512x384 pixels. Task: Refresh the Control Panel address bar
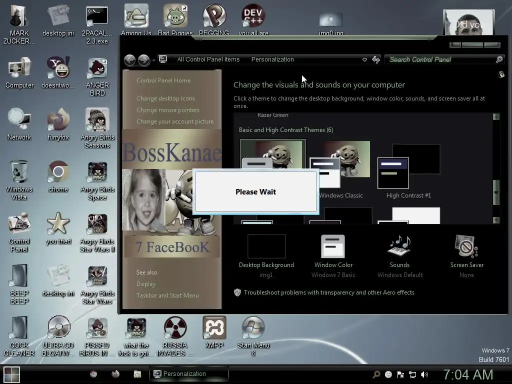click(376, 60)
